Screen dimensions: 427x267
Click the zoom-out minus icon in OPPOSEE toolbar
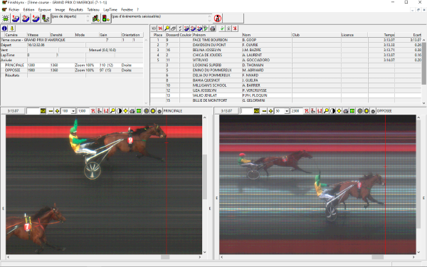pos(264,111)
